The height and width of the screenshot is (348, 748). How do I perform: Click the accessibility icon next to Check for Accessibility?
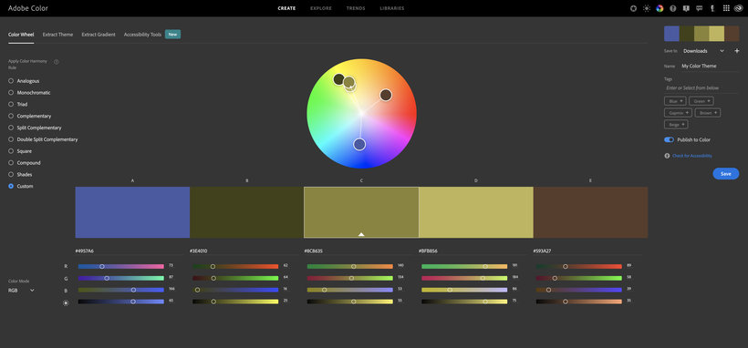pyautogui.click(x=667, y=156)
